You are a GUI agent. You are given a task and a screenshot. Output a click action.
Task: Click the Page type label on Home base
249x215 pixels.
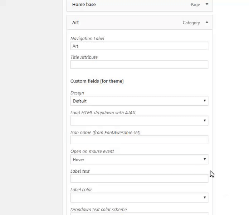(195, 5)
